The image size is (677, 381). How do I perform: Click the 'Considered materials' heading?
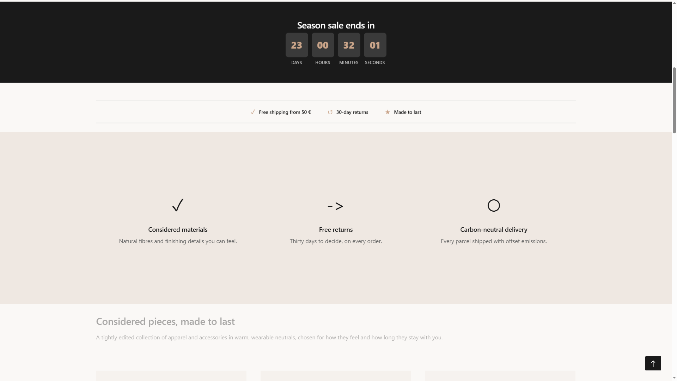tap(178, 230)
